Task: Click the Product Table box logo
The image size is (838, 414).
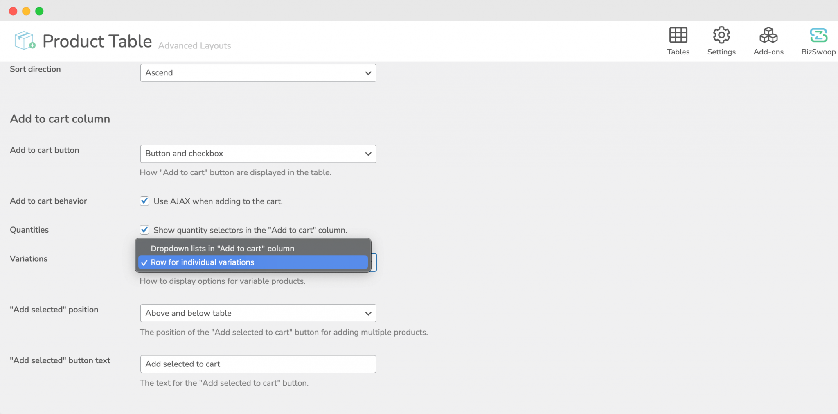Action: 23,41
